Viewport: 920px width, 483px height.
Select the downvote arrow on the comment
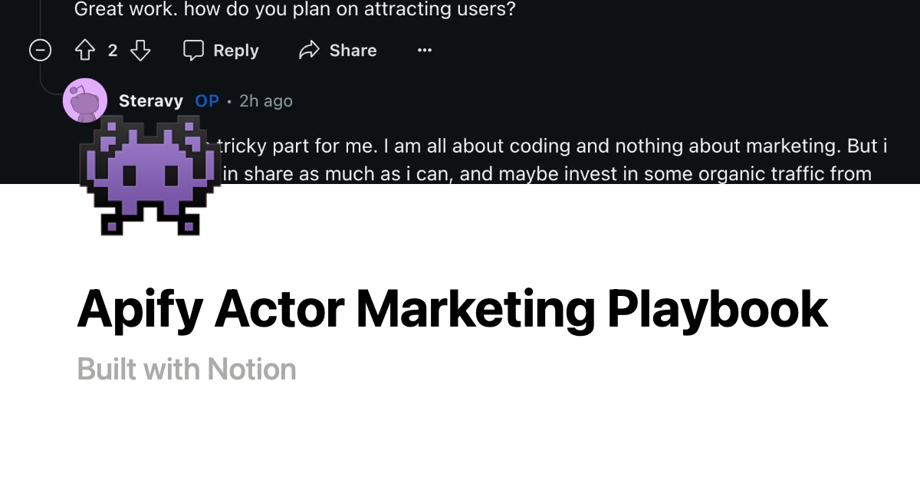(140, 50)
